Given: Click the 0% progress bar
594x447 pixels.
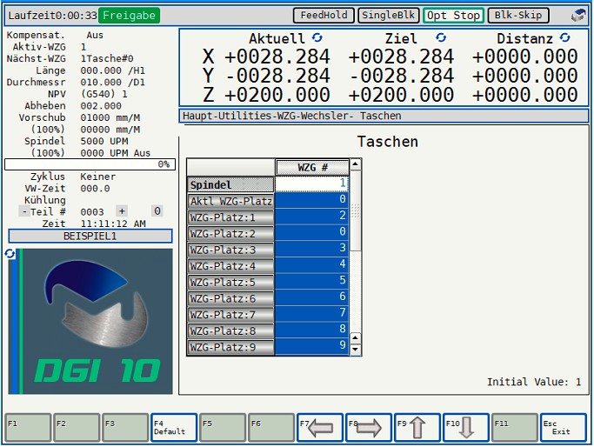Looking at the screenshot, I should (x=90, y=164).
